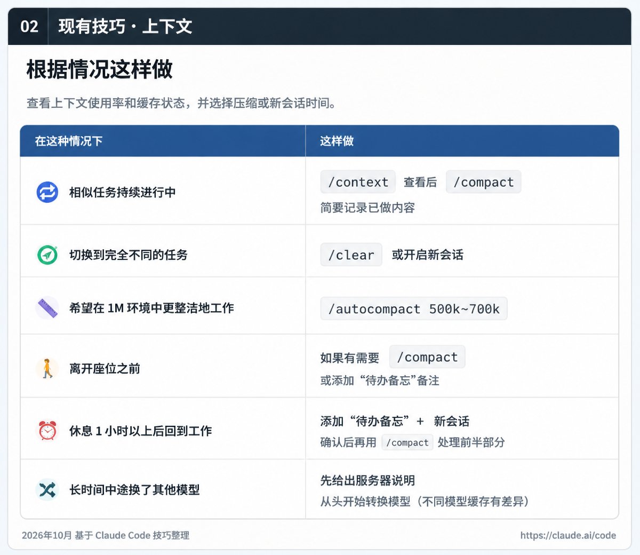Click the /compact chip after 查看后

pos(483,182)
